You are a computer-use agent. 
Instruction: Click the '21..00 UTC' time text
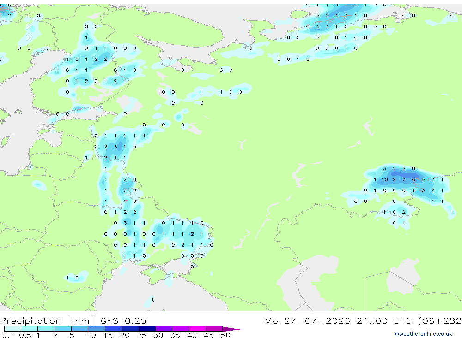385,320
